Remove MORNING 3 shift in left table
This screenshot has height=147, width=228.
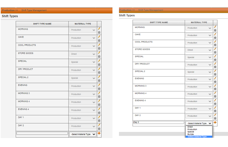click(x=99, y=97)
